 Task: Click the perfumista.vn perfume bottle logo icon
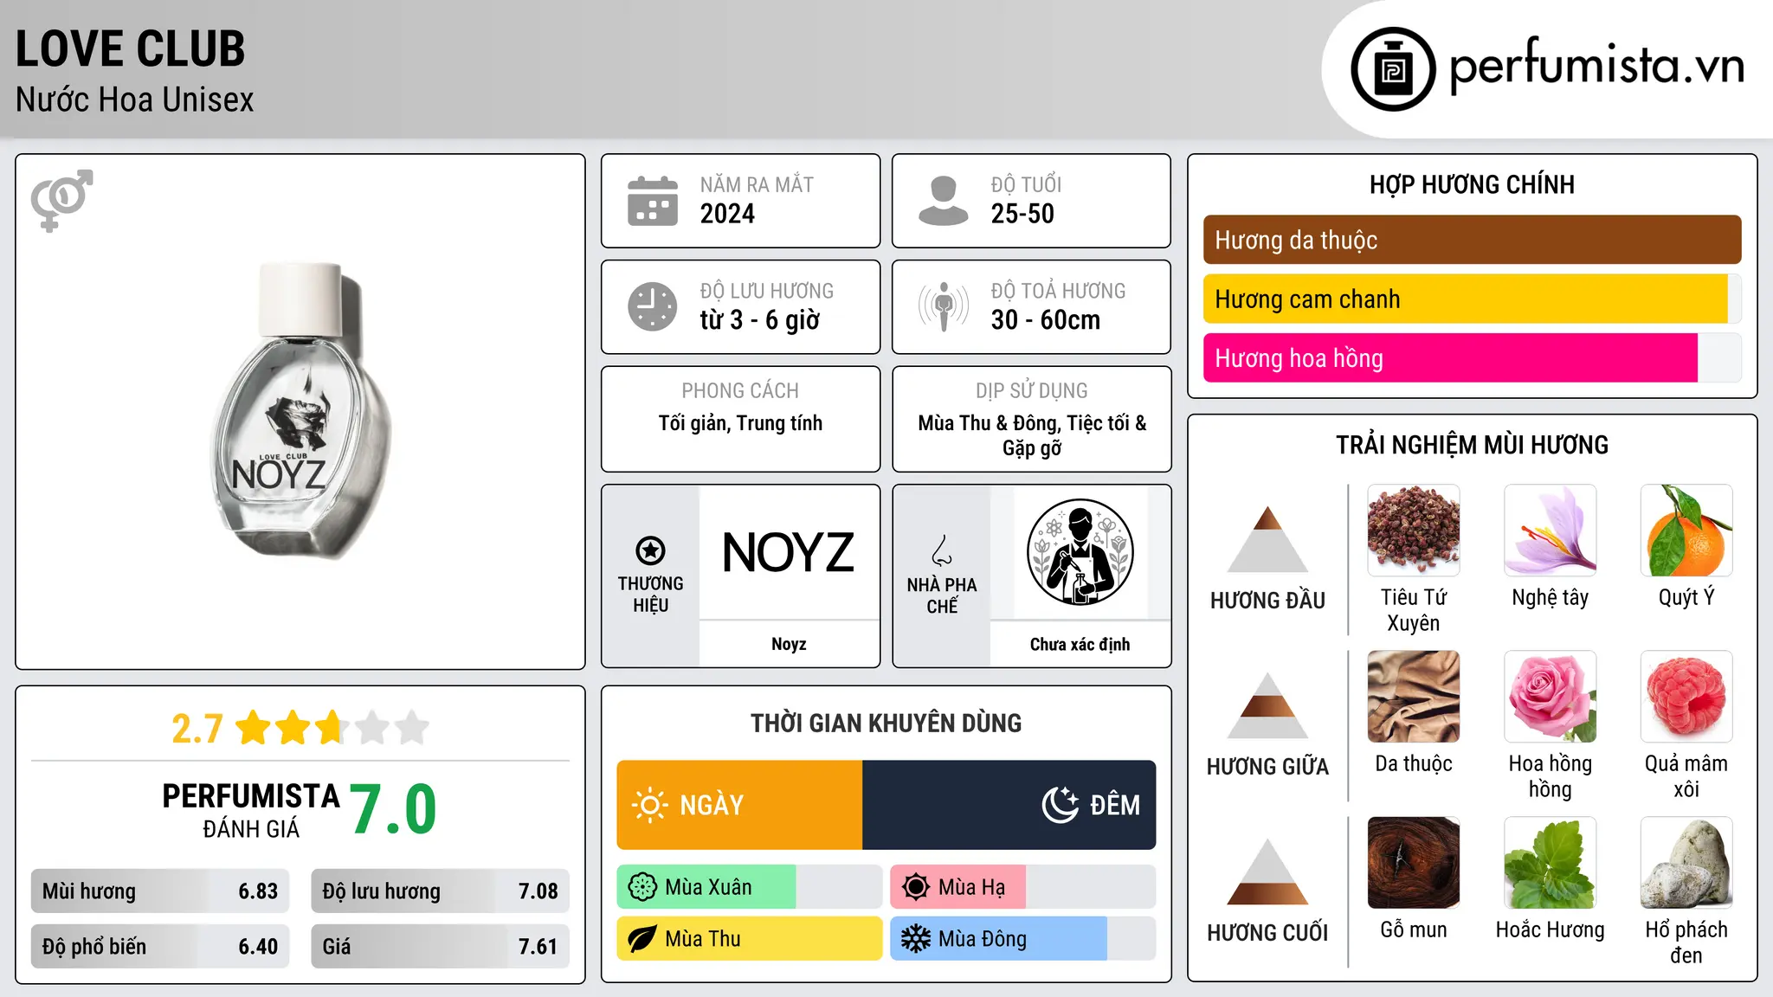(1393, 69)
